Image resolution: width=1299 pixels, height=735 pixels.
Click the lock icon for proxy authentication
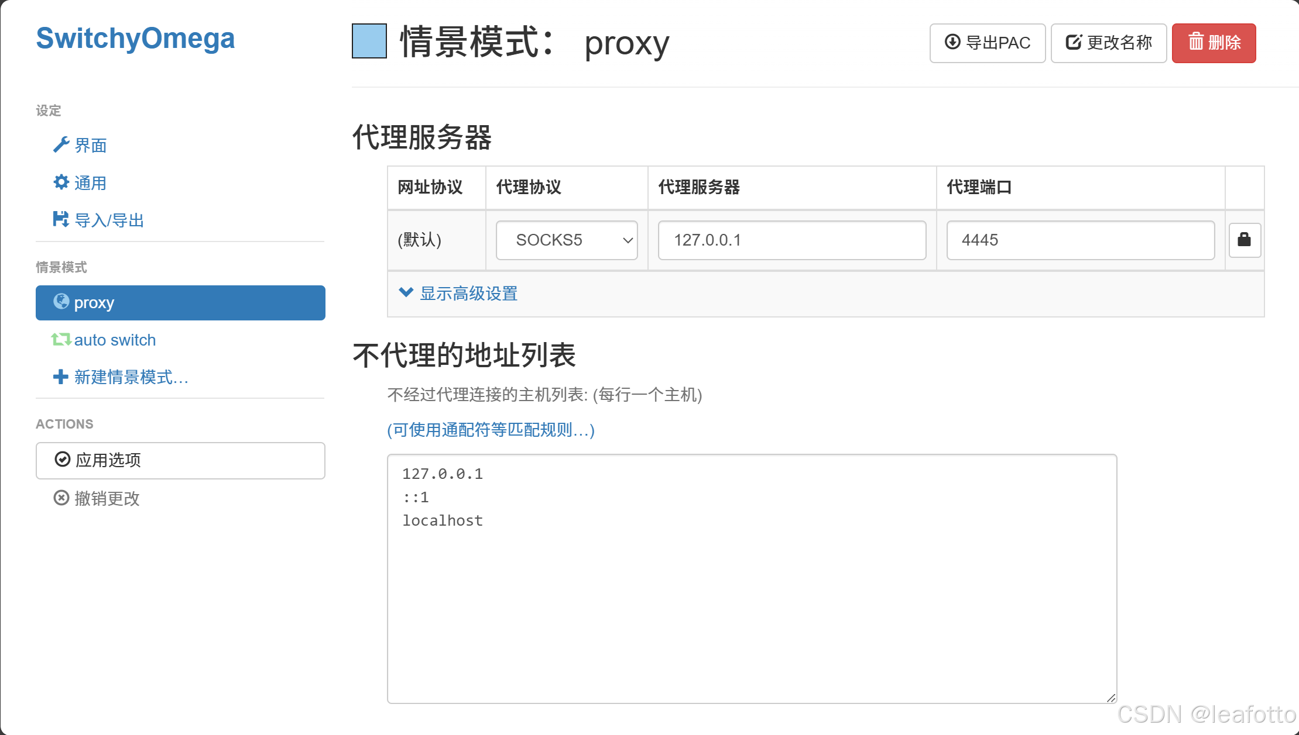click(1244, 240)
